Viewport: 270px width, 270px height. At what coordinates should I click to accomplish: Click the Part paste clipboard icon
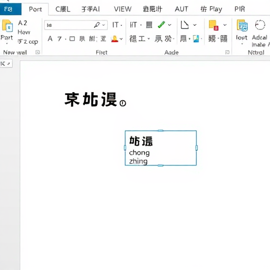(7, 26)
